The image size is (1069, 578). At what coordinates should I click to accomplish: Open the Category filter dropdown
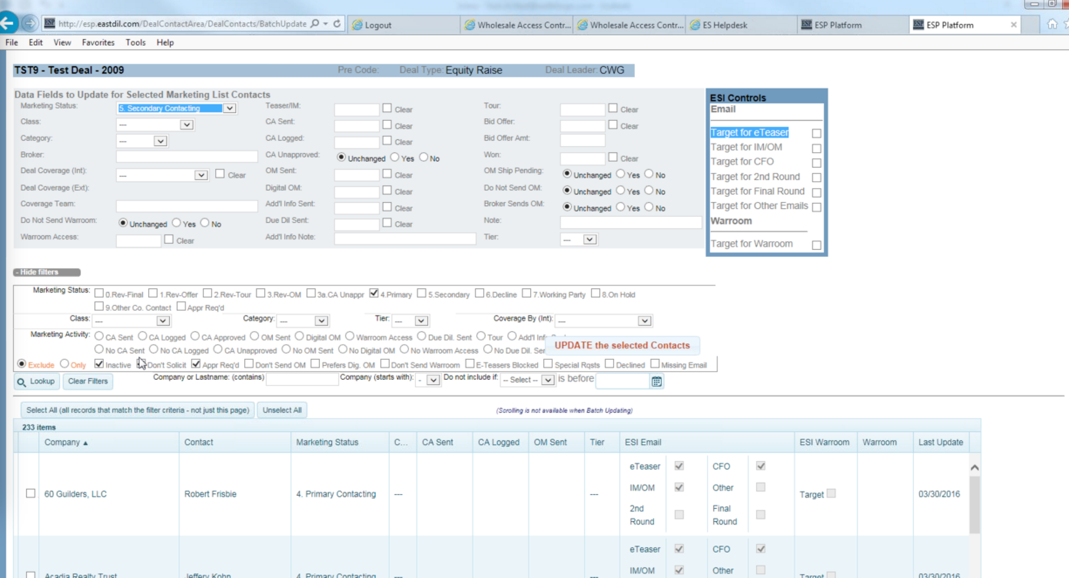(x=321, y=321)
